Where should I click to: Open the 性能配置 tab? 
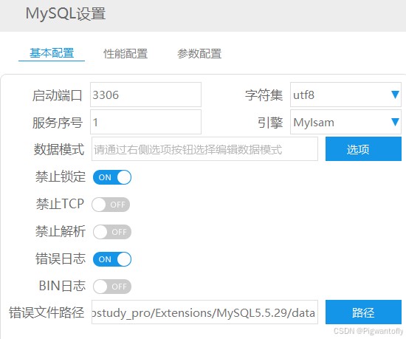(x=125, y=54)
